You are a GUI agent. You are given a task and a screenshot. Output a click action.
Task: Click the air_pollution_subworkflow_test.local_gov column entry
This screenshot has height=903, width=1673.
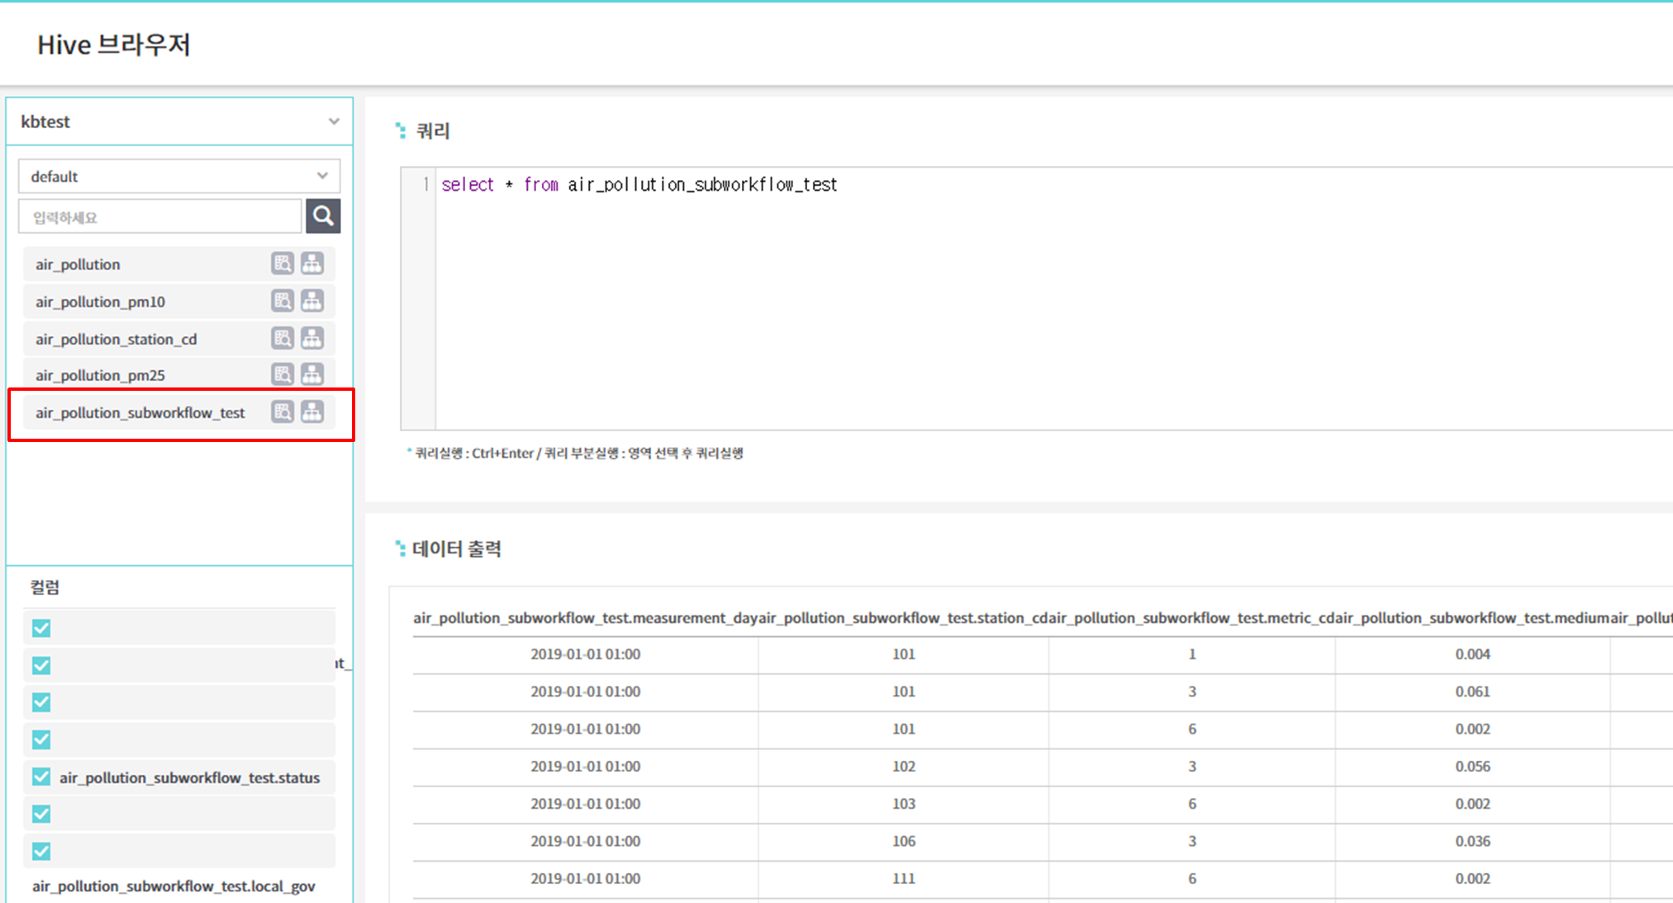(x=173, y=886)
